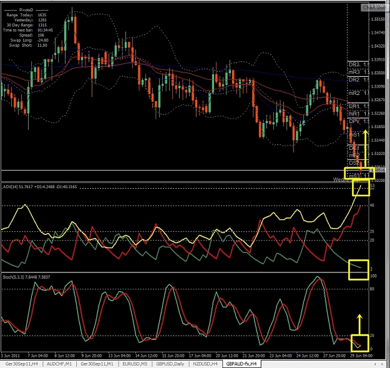Click the 1.54740 price on the scale
Viewport: 390px width, 368px height.
(x=378, y=32)
